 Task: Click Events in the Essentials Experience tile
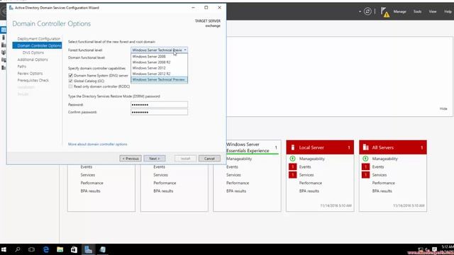232,167
